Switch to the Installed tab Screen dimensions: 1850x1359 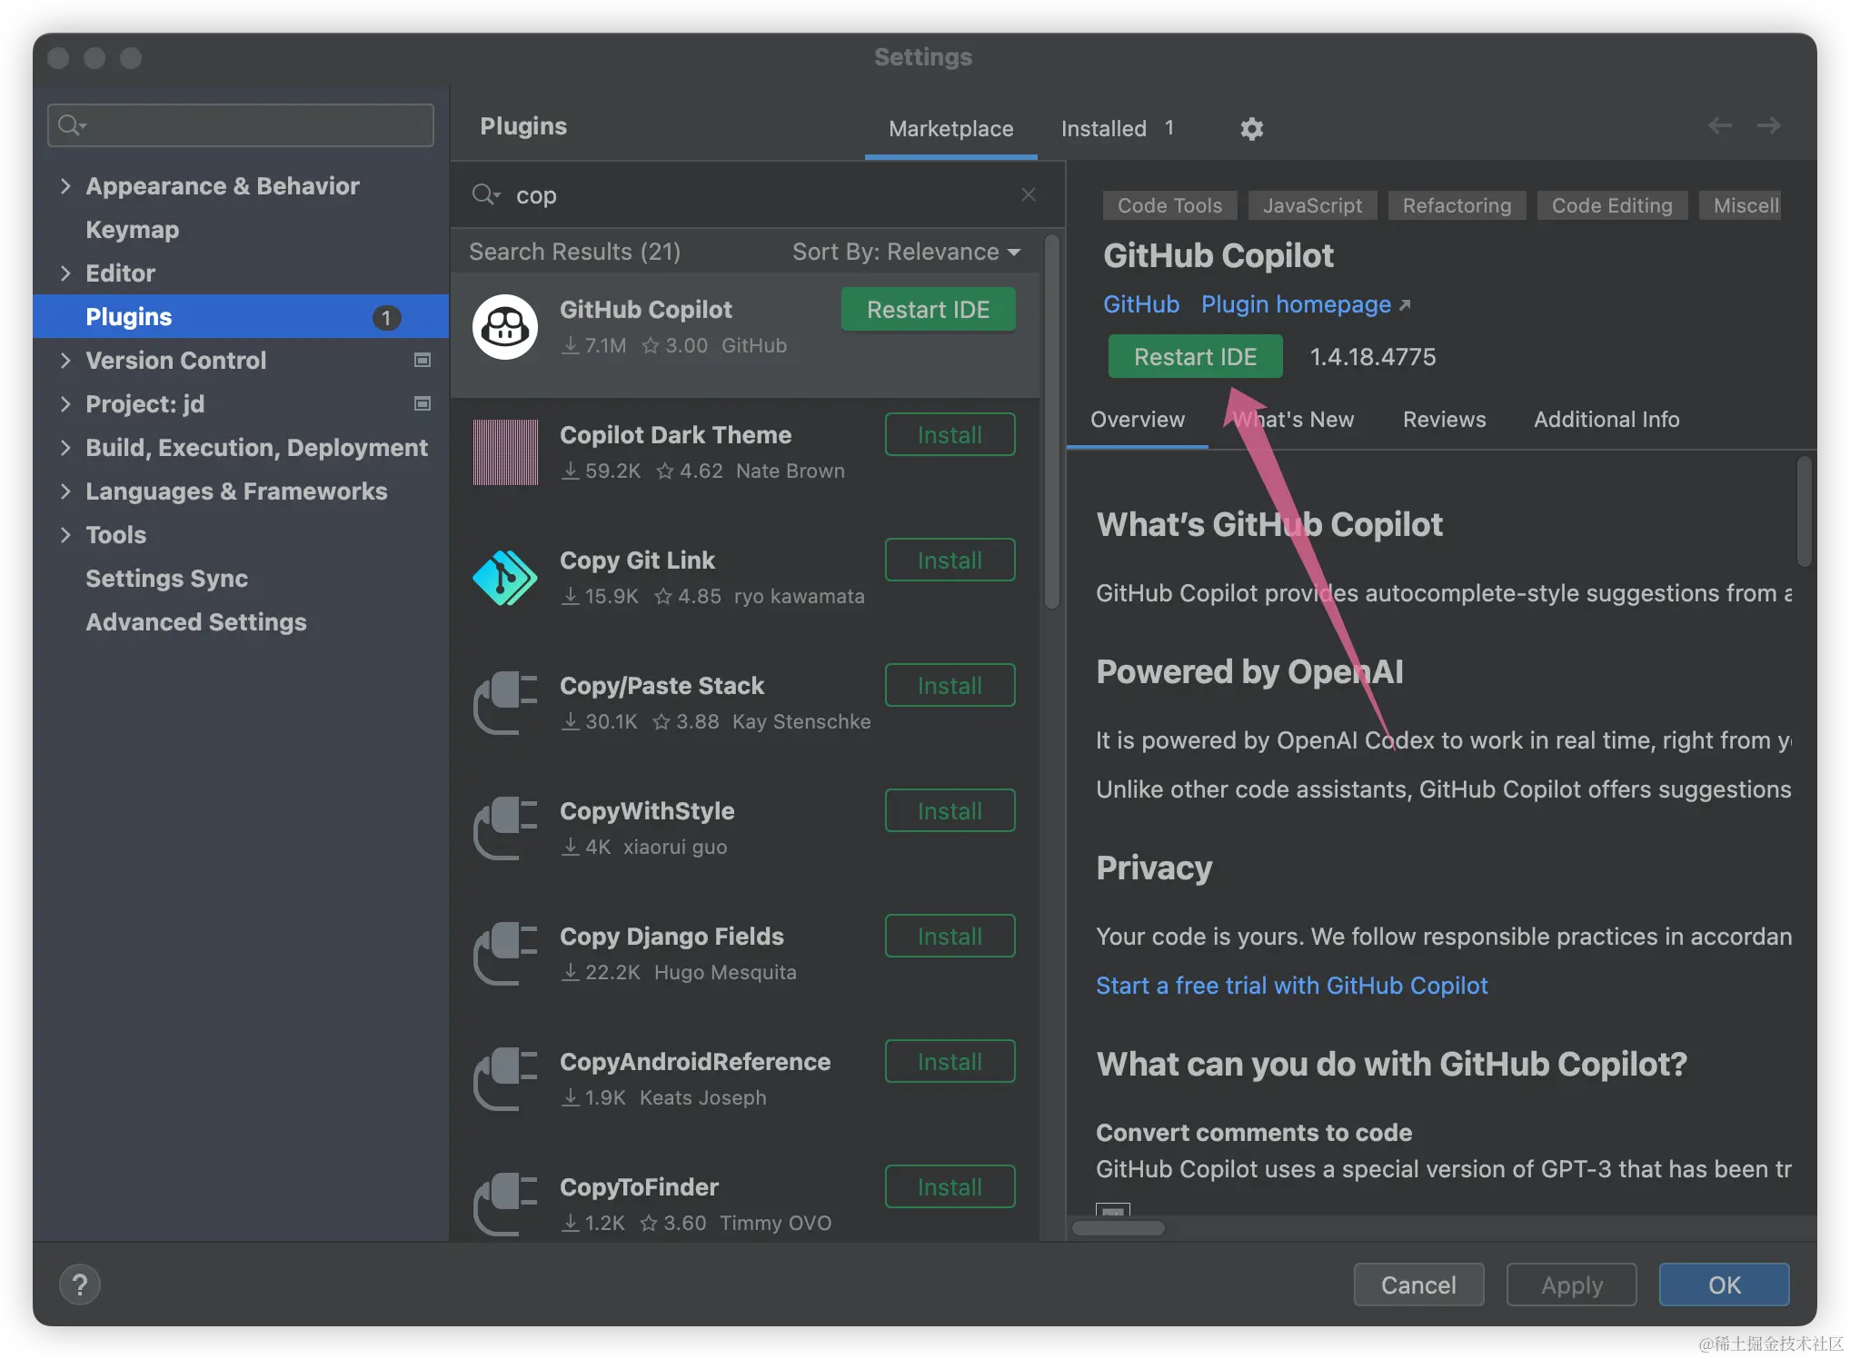pyautogui.click(x=1103, y=128)
